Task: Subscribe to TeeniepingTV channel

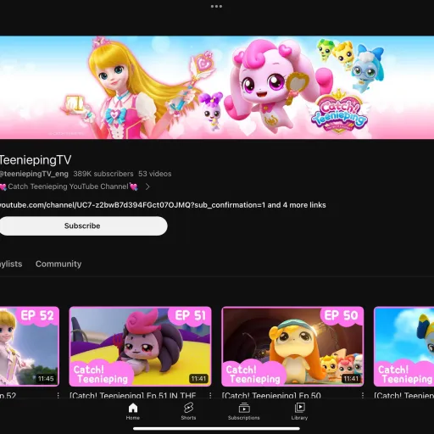Action: 83,225
